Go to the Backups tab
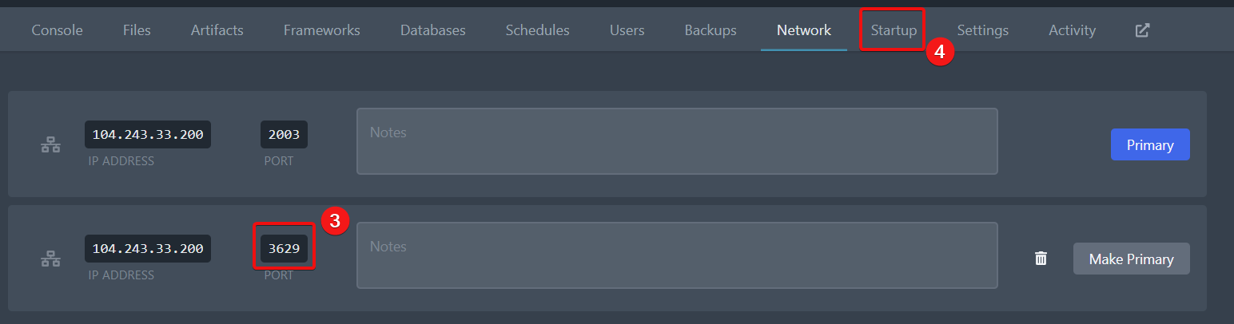 pos(711,30)
